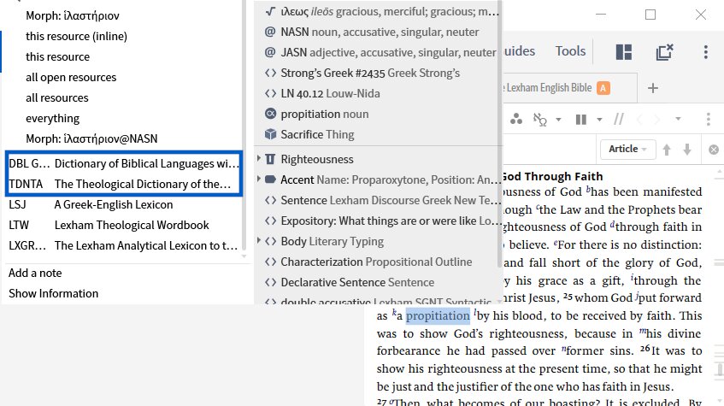The height and width of the screenshot is (406, 724).
Task: Open LSJ A Greek-English Lexicon
Action: pos(123,204)
